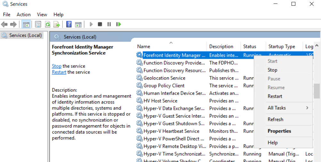Toggle the Show/Hide Action Pane icon

(x=78, y=24)
